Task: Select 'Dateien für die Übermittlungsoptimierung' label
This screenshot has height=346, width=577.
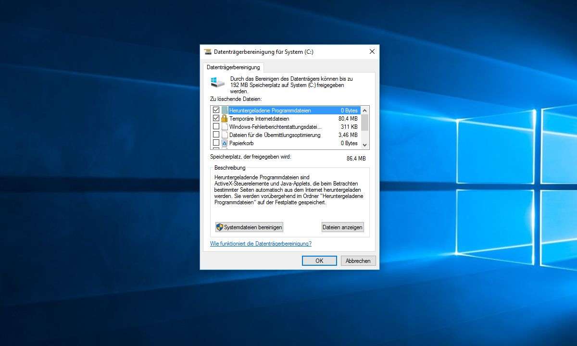Action: click(x=275, y=135)
